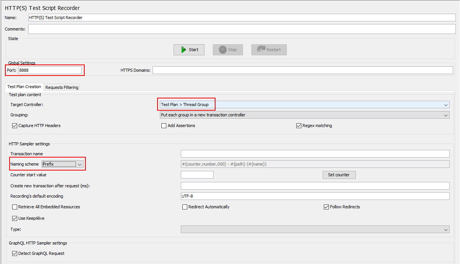Select the Test Plan Creation tab

click(x=24, y=87)
